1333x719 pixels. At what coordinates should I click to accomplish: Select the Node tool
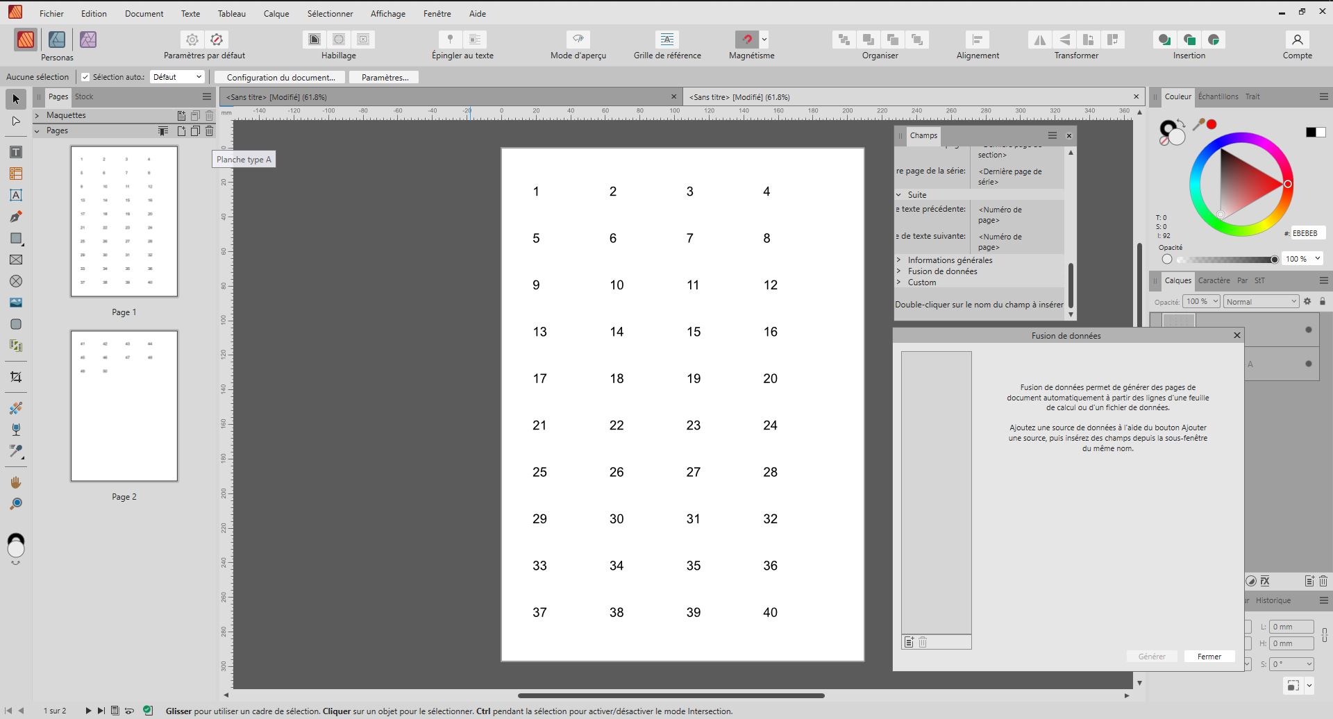16,121
